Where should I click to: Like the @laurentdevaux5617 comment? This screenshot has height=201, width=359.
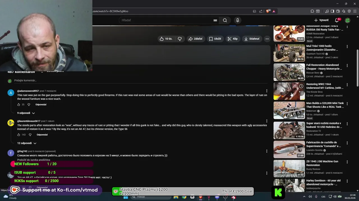19,135
